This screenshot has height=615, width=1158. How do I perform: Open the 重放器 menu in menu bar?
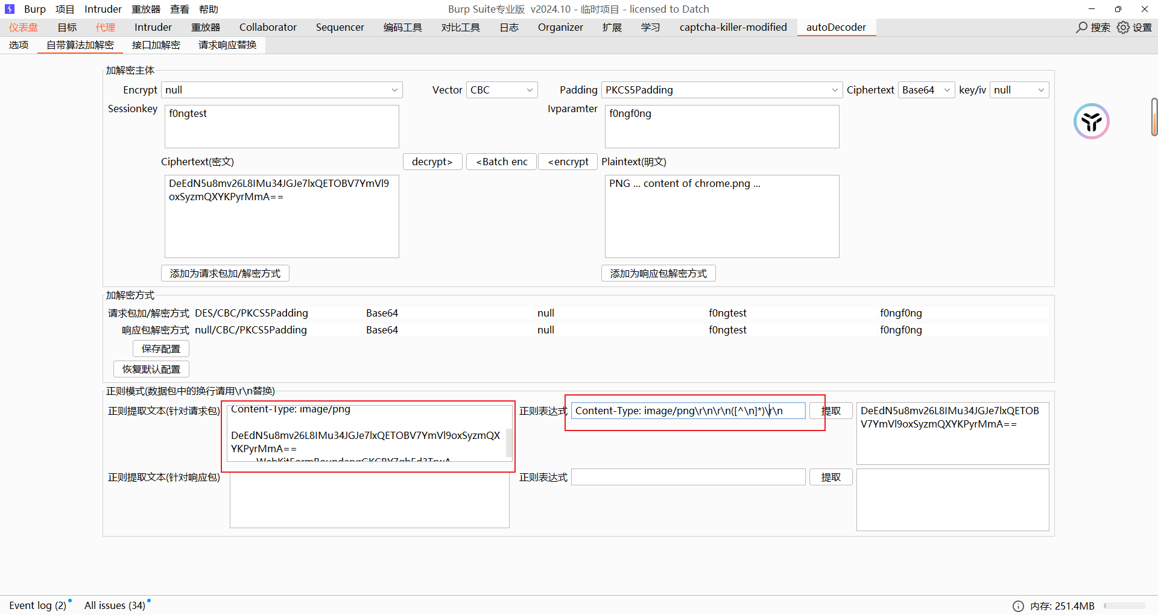pyautogui.click(x=146, y=9)
